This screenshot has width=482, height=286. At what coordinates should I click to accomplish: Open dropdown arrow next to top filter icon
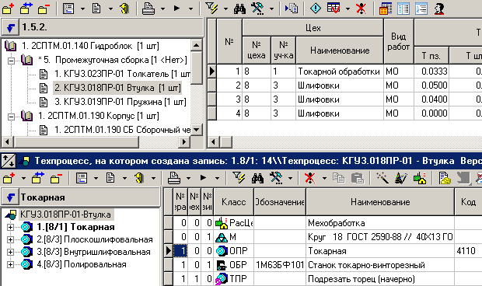pos(226,9)
